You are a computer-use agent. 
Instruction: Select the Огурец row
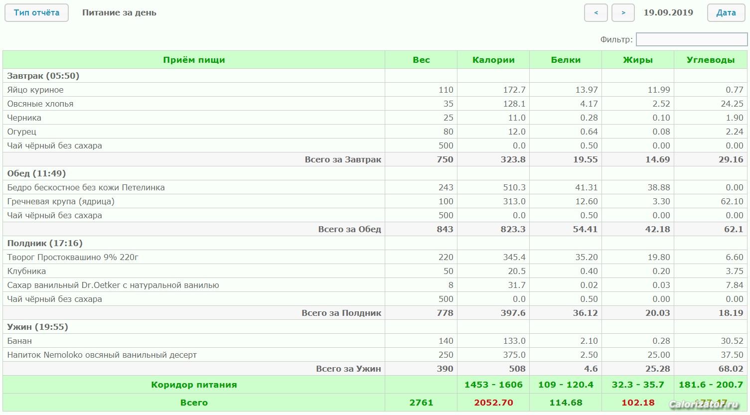375,132
